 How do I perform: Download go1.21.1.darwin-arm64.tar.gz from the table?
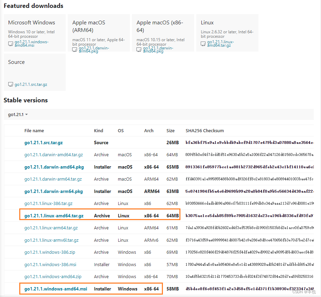[x=53, y=179]
